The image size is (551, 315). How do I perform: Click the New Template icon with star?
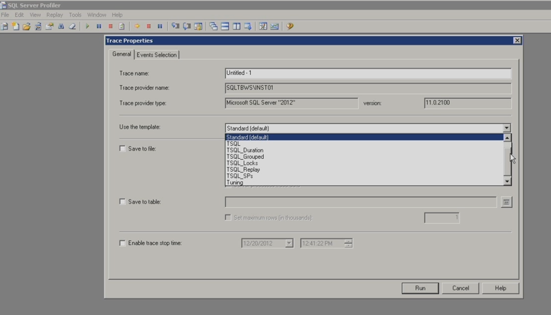pyautogui.click(x=16, y=26)
